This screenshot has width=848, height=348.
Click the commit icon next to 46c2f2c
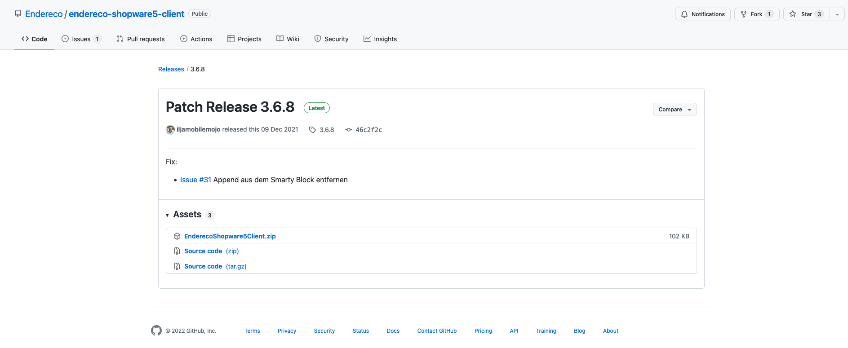(348, 130)
